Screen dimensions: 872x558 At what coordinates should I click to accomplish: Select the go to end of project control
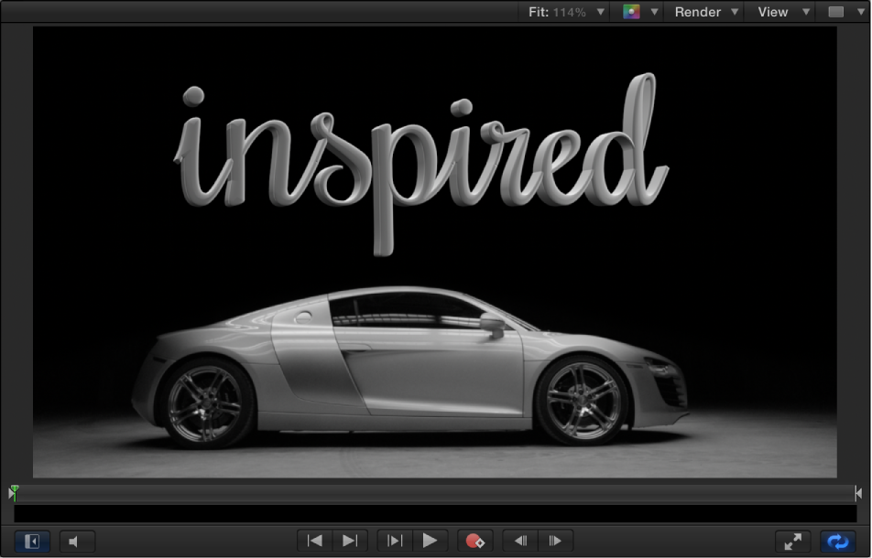(349, 541)
